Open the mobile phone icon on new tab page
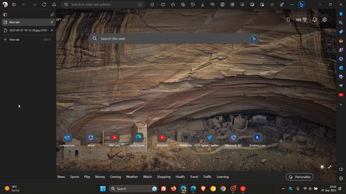The height and width of the screenshot is (194, 346). point(288,19)
